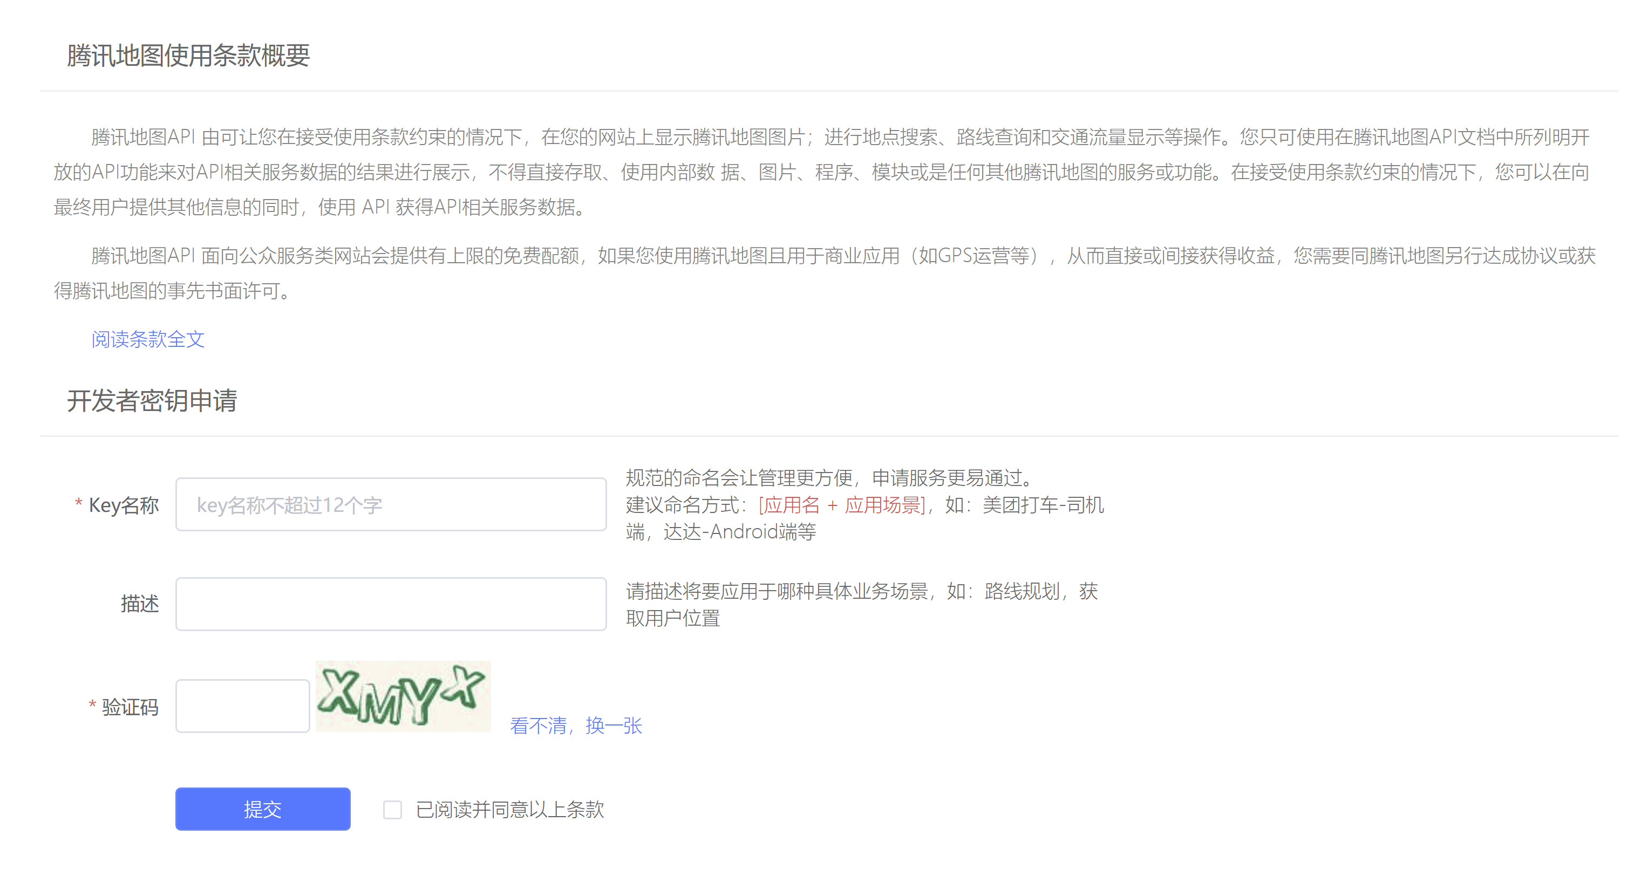
Task: Click the Key名称 field label
Action: 124,505
